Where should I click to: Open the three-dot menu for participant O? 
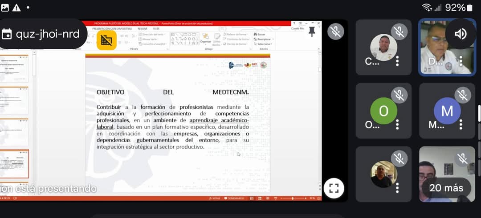397,124
